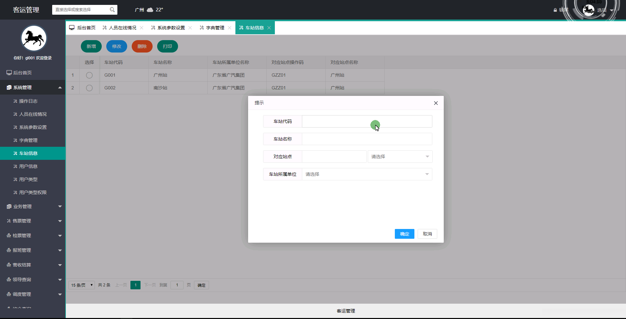626x319 pixels.
Task: Close the 人员在线情况 tab
Action: click(142, 28)
